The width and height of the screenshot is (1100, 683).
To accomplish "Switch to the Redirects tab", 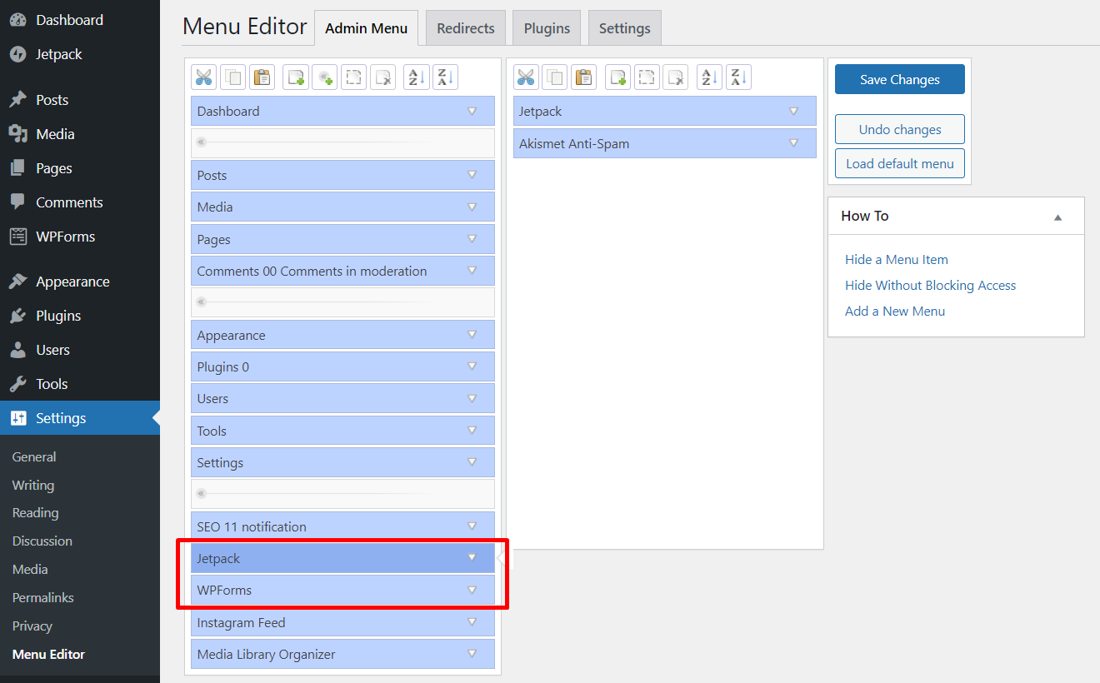I will click(x=466, y=28).
